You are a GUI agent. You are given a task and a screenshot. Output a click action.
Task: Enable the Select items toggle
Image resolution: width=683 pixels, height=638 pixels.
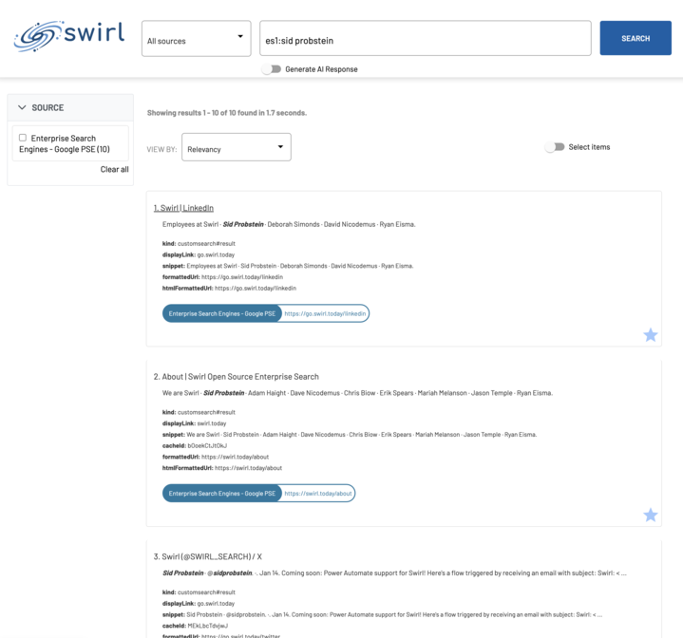click(x=555, y=147)
